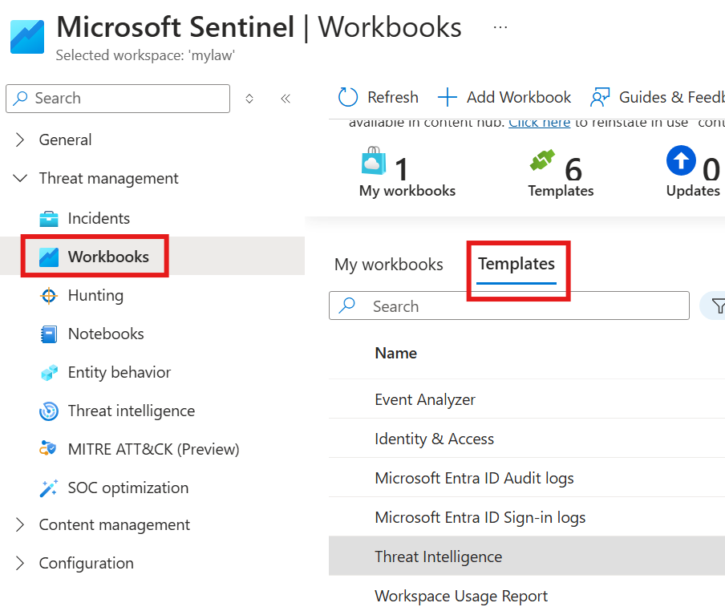
Task: Open the ellipsis more options menu
Action: click(500, 27)
